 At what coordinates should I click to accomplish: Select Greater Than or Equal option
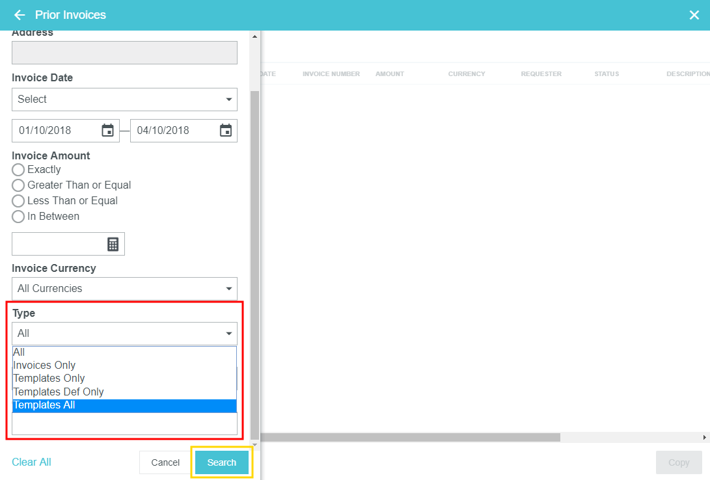tap(18, 185)
